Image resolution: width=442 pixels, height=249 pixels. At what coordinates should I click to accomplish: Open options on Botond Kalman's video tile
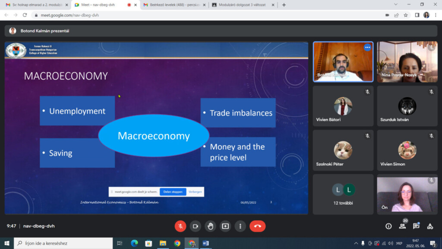[367, 48]
